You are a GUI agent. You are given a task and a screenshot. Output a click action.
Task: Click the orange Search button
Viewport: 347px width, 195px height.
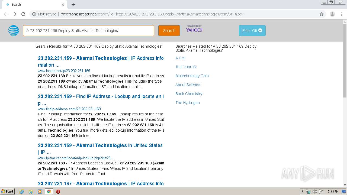click(x=169, y=31)
